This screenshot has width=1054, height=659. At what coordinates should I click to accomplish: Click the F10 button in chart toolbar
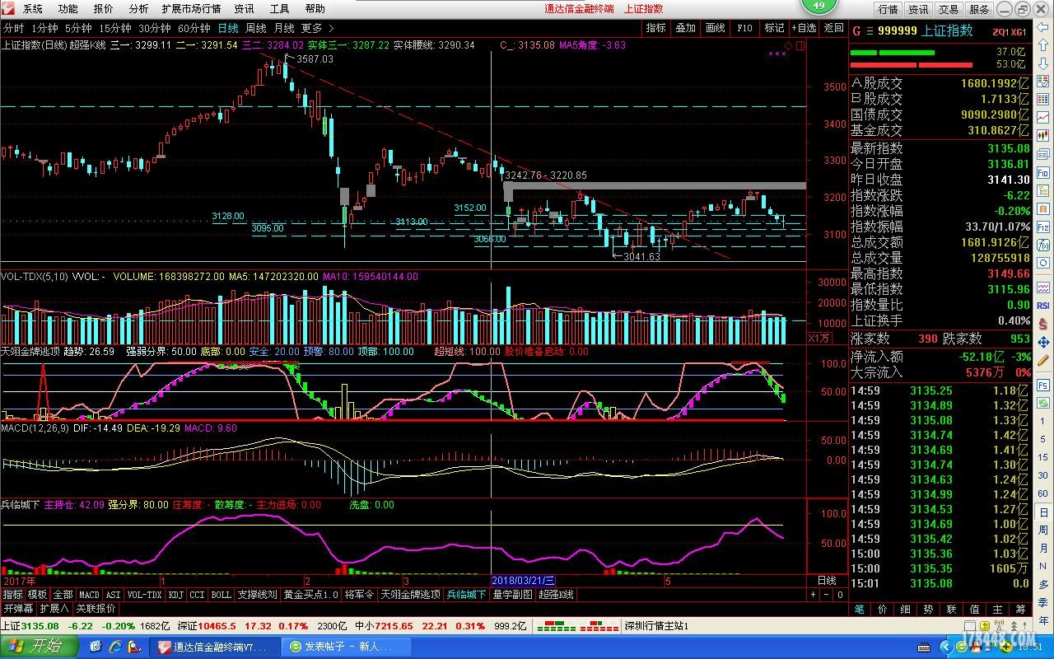pyautogui.click(x=745, y=28)
